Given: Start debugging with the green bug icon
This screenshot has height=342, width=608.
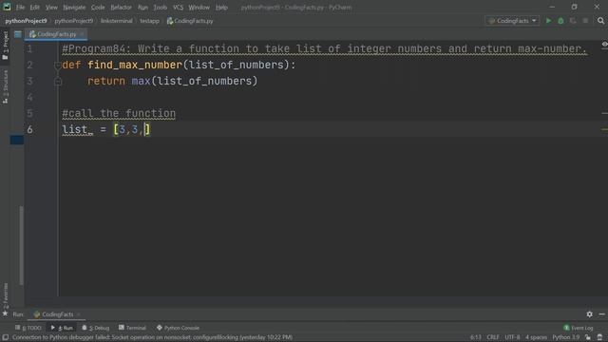Looking at the screenshot, I should tap(560, 21).
